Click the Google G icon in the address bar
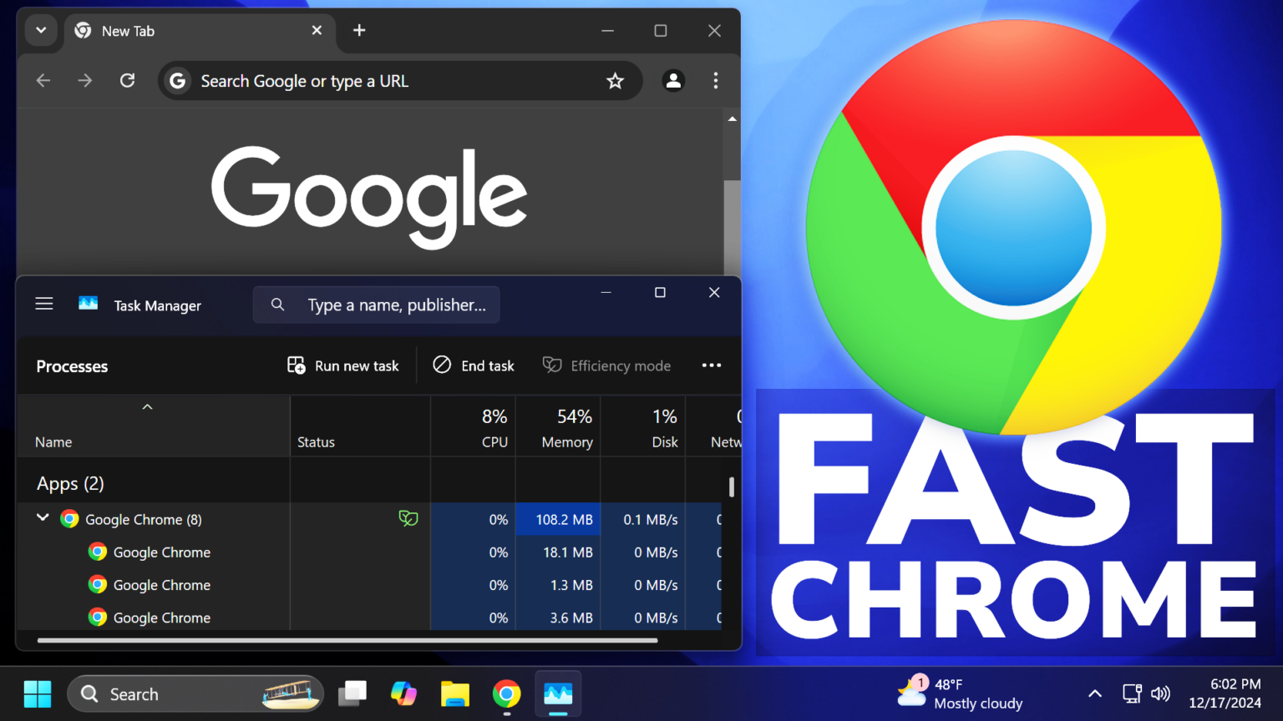 tap(177, 81)
